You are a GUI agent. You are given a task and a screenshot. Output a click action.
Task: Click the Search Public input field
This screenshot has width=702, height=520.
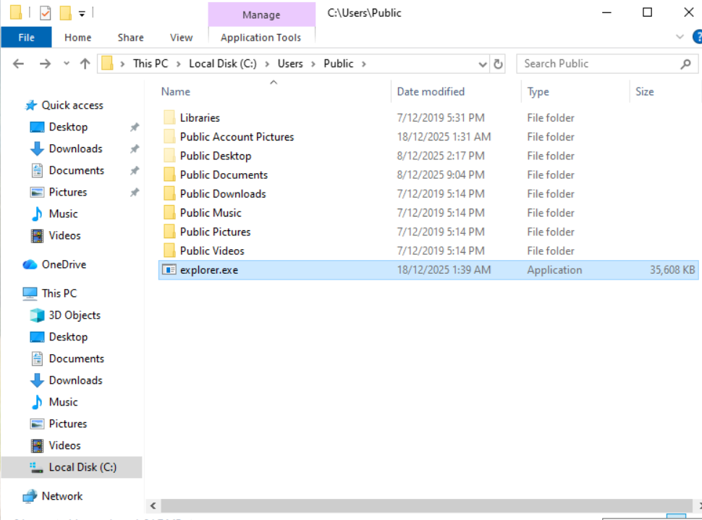597,64
